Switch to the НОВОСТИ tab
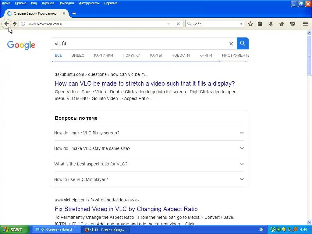This screenshot has height=234, width=312. tap(180, 55)
